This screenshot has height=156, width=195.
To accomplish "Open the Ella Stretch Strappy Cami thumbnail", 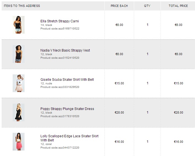I will [18, 25].
